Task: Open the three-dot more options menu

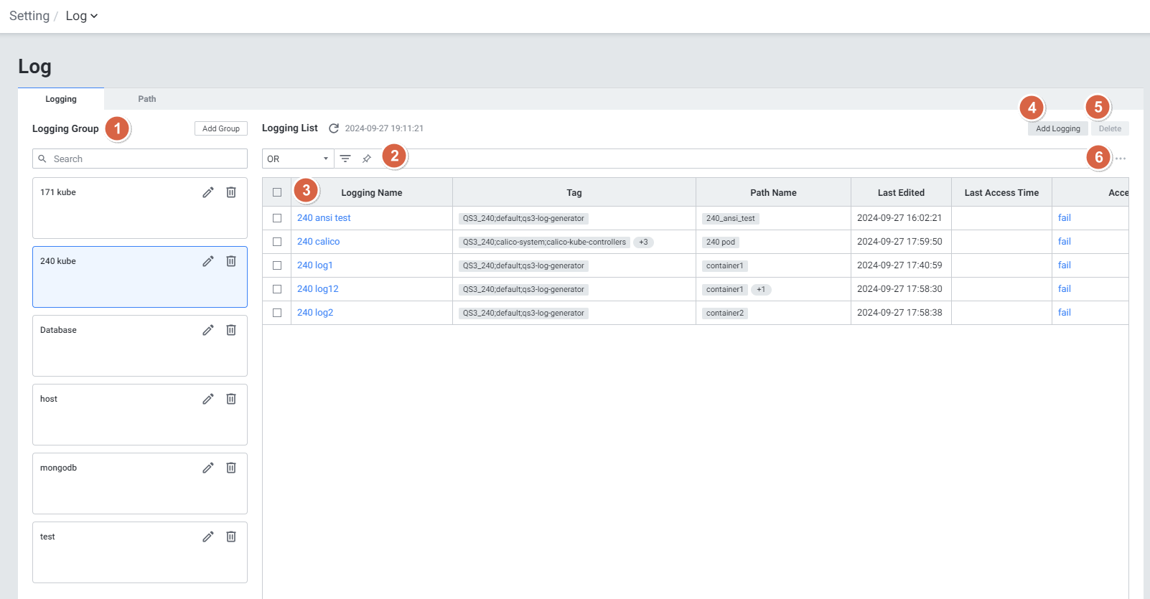Action: click(x=1120, y=159)
